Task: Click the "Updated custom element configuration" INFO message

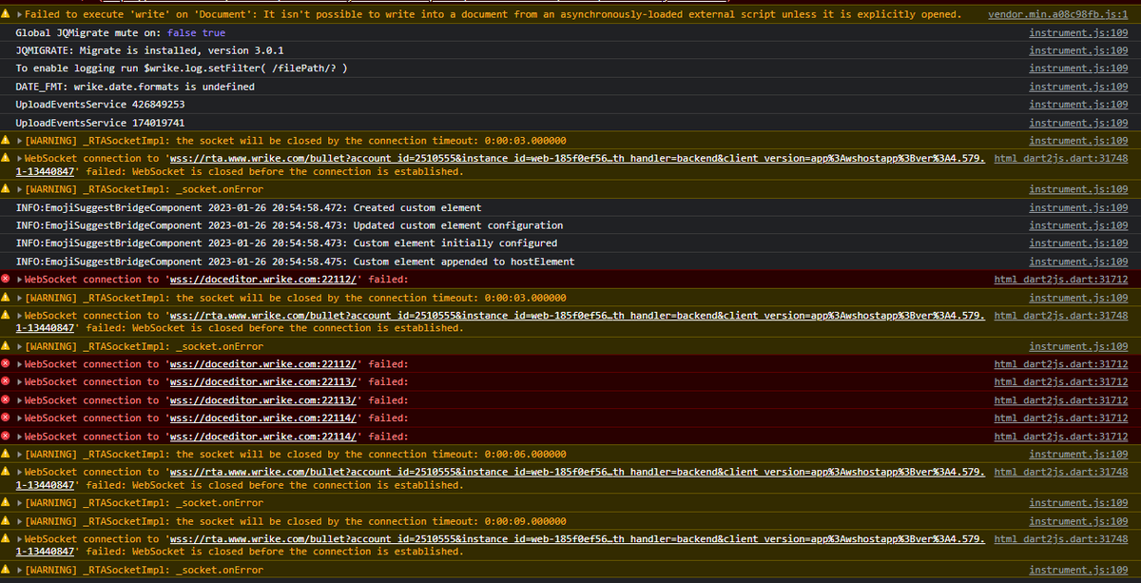Action: point(289,225)
